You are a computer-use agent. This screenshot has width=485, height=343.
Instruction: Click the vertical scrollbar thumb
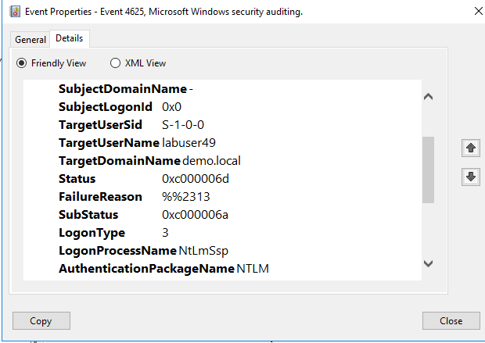pyautogui.click(x=428, y=170)
